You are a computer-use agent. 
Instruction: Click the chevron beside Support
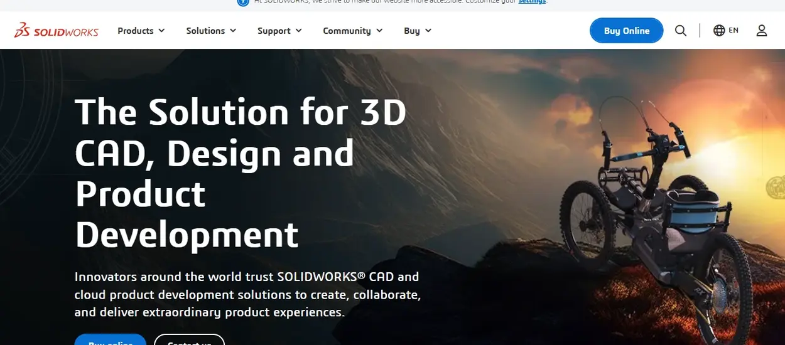click(298, 31)
